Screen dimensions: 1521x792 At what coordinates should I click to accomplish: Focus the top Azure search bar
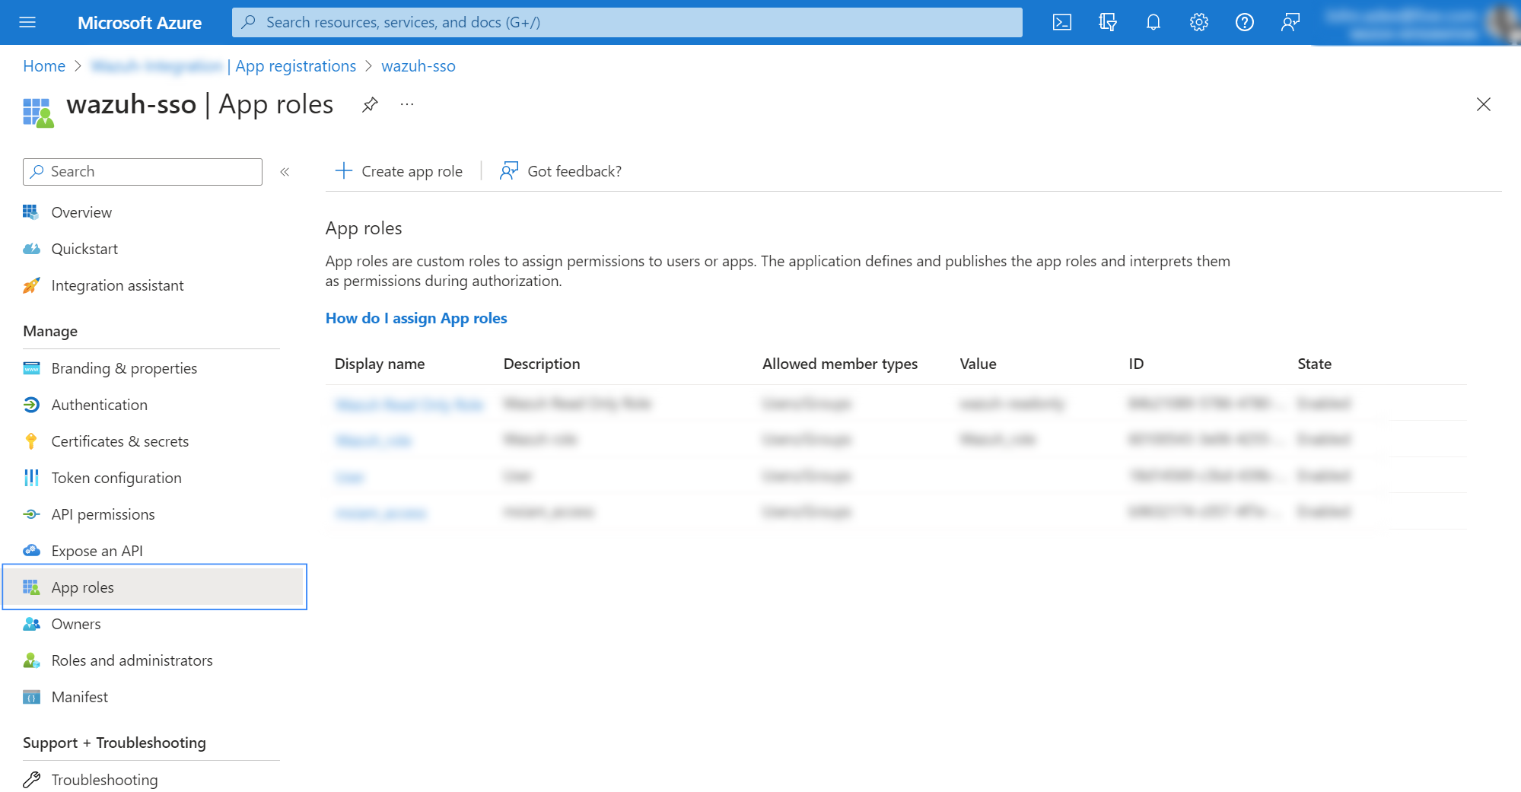pyautogui.click(x=627, y=22)
